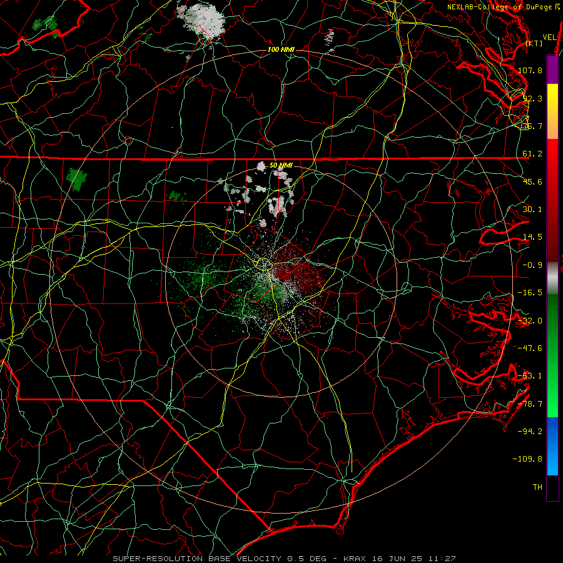Click the VEL legend title
The image size is (563, 563).
(549, 38)
